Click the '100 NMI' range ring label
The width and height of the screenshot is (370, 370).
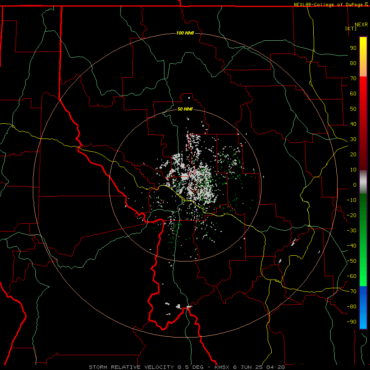[x=185, y=33]
